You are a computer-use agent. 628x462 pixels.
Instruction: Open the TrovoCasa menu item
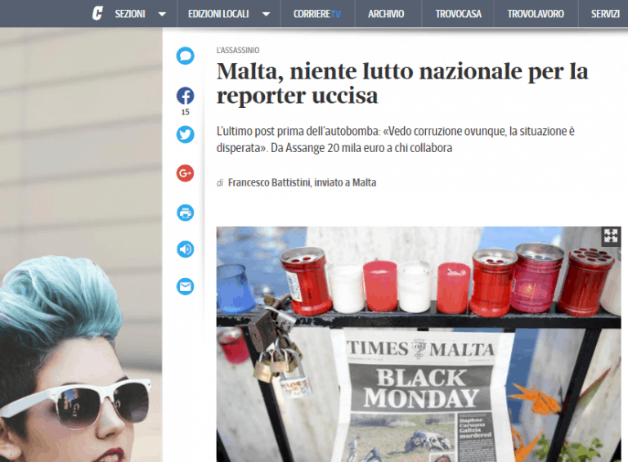(x=458, y=14)
